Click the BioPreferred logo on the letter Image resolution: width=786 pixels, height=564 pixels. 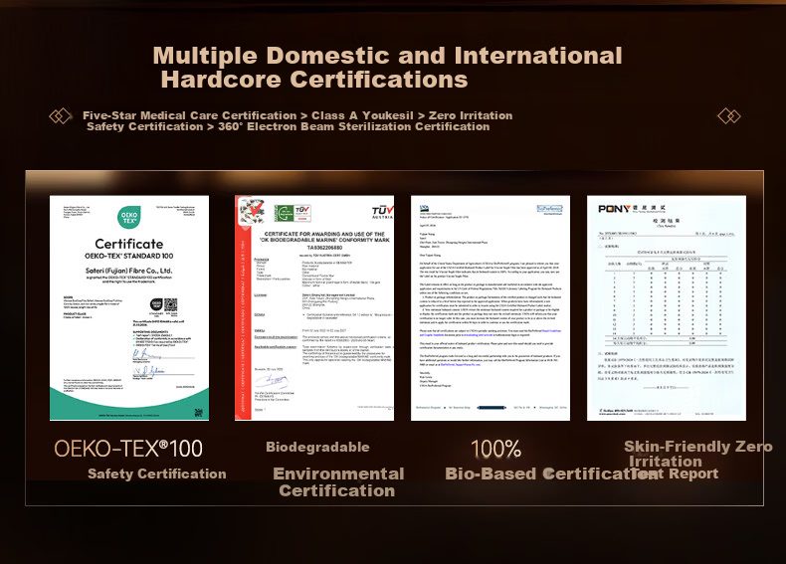tap(549, 209)
